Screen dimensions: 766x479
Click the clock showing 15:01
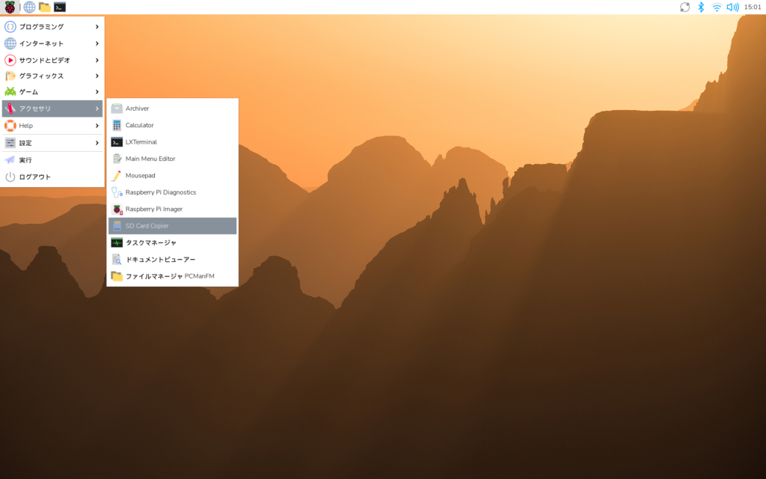pyautogui.click(x=752, y=7)
